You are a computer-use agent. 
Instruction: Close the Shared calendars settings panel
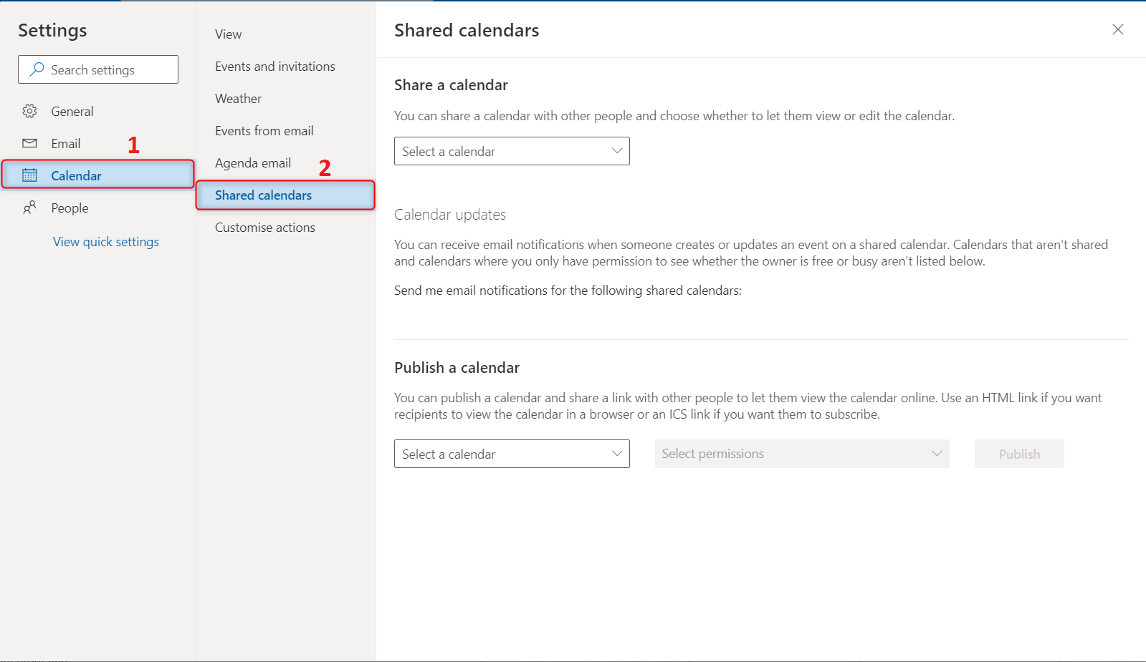[1117, 29]
